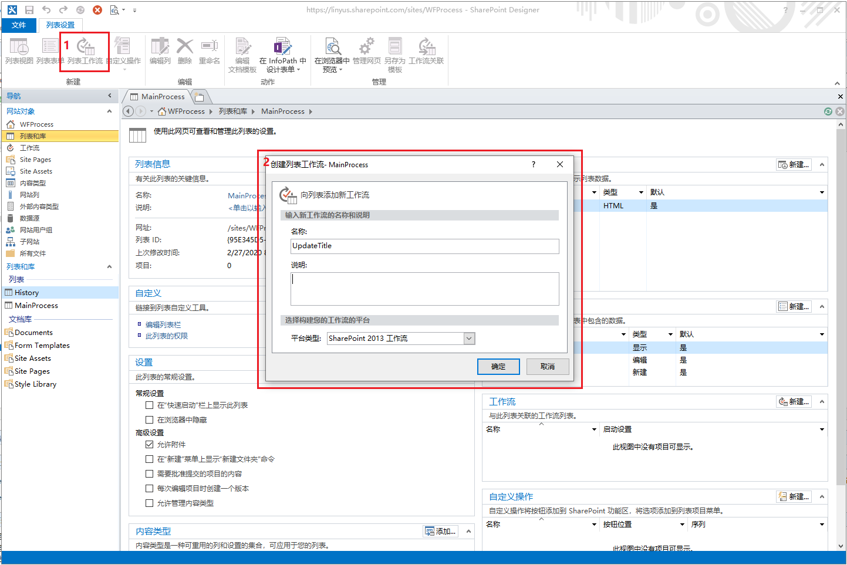847x565 pixels.
Task: Click the 添加 button in 内容类型
Action: click(441, 532)
